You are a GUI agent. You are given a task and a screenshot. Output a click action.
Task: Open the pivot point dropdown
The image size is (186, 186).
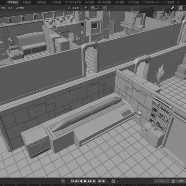click(x=86, y=8)
